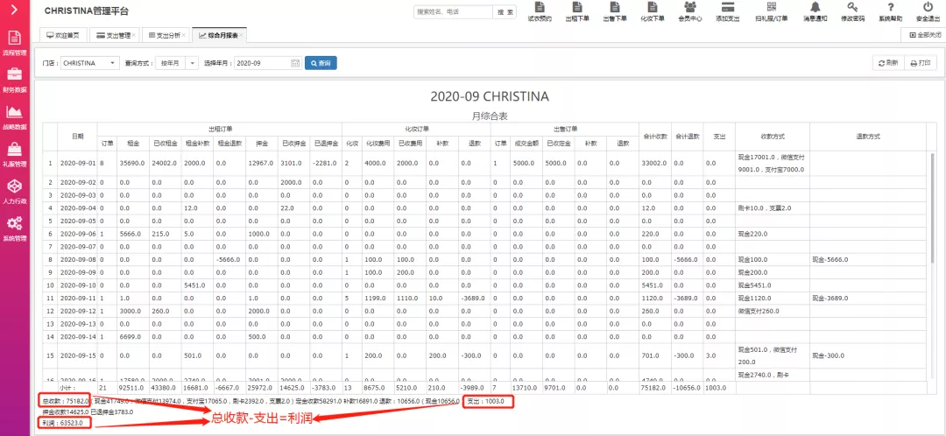This screenshot has height=436, width=946.
Task: Click the 出租订单 group header
Action: coord(220,129)
